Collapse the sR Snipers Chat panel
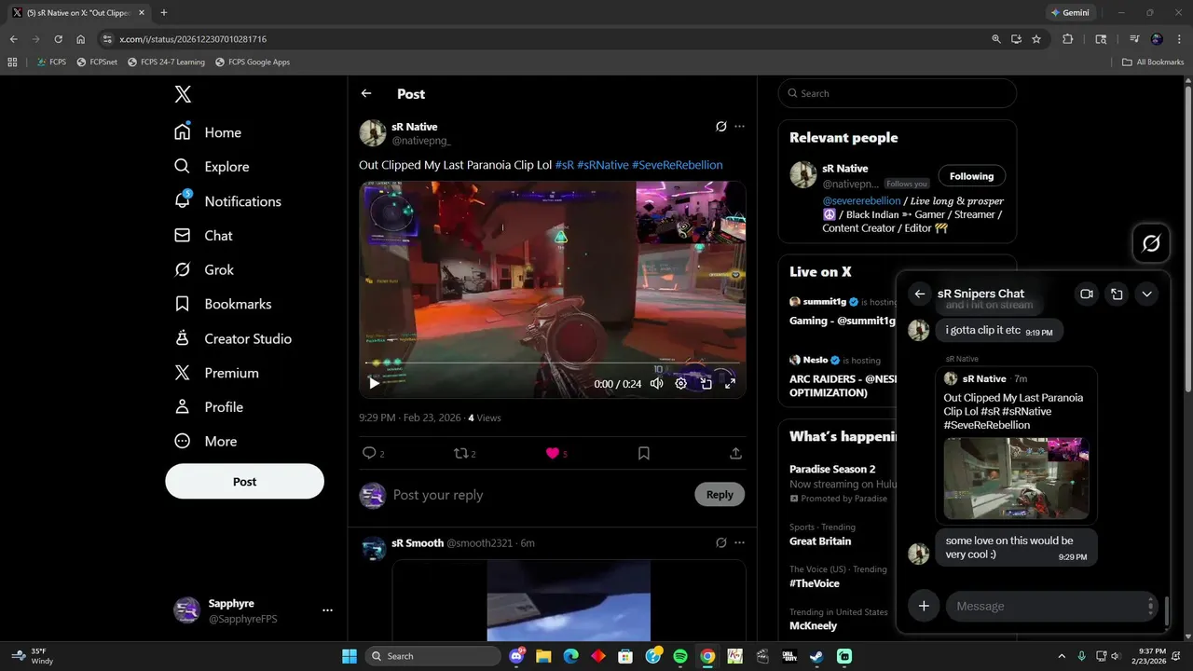Image resolution: width=1193 pixels, height=671 pixels. pos(1146,294)
